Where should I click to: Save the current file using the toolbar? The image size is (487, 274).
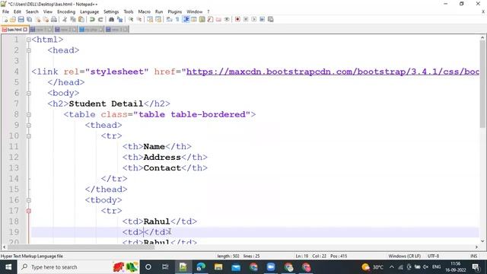21,19
